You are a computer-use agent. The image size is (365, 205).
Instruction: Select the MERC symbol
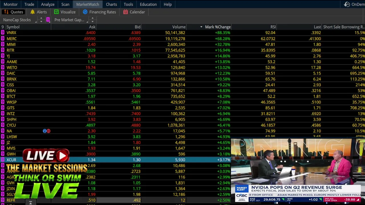[x=12, y=38]
